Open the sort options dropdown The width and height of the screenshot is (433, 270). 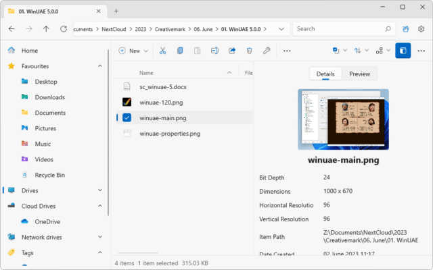pos(361,51)
